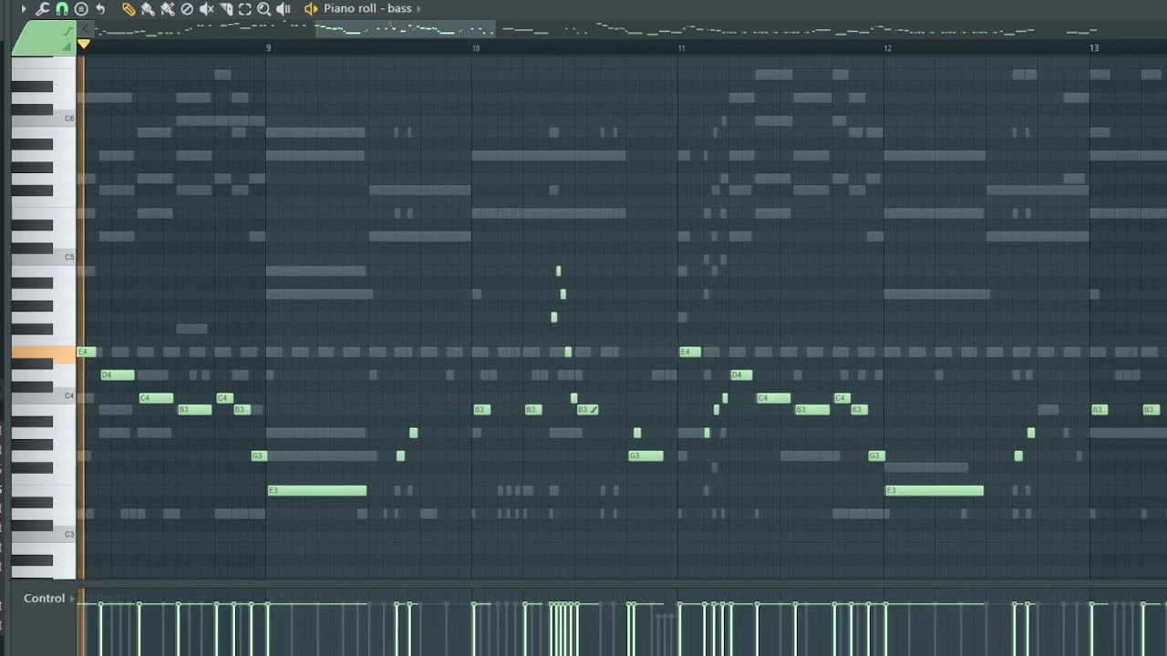
Task: Click the scroll-left arrow of the overview
Action: tap(86, 29)
